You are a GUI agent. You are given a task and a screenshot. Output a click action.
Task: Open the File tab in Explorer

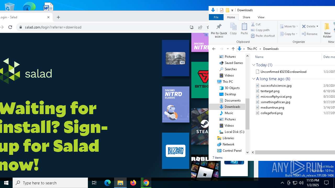[x=216, y=17]
